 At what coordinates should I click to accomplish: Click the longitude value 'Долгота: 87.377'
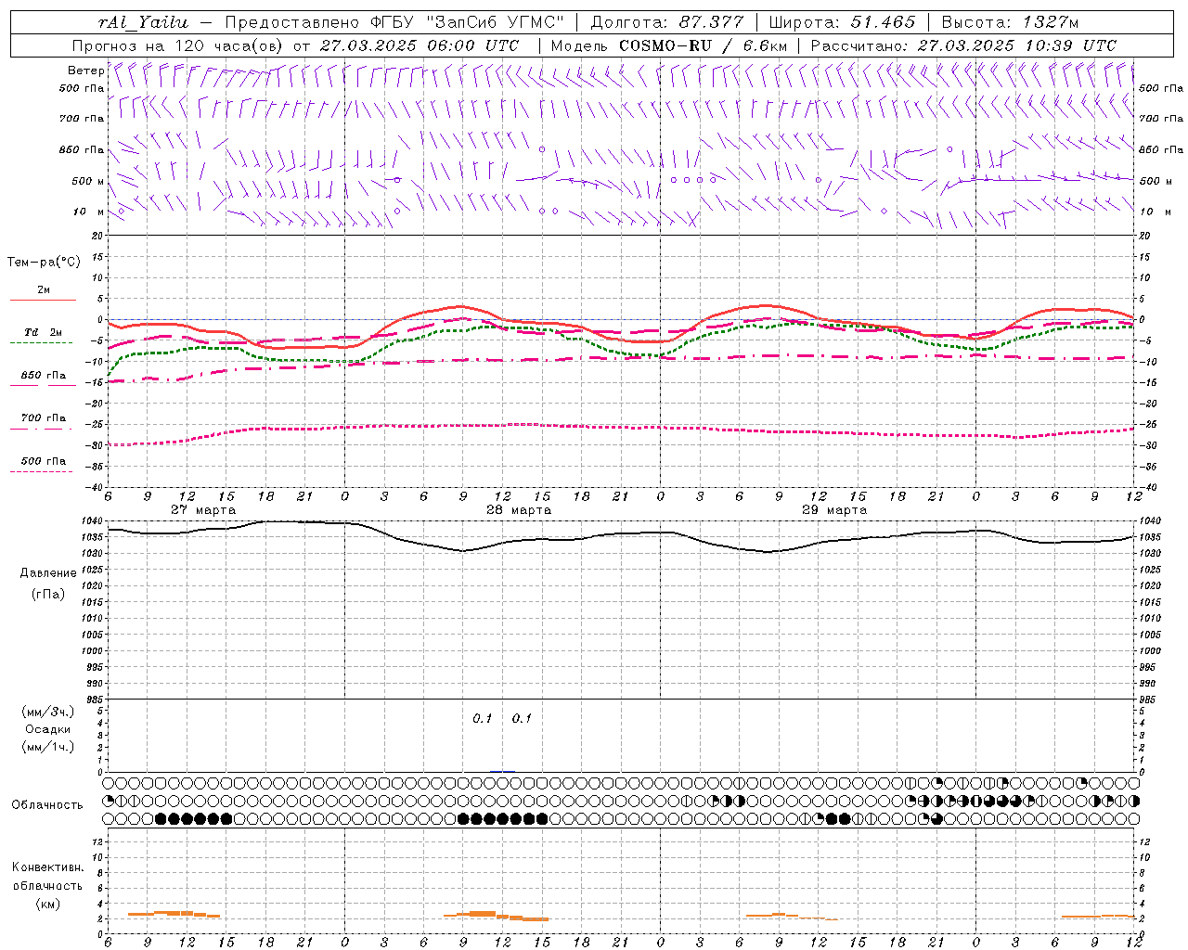[x=665, y=22]
